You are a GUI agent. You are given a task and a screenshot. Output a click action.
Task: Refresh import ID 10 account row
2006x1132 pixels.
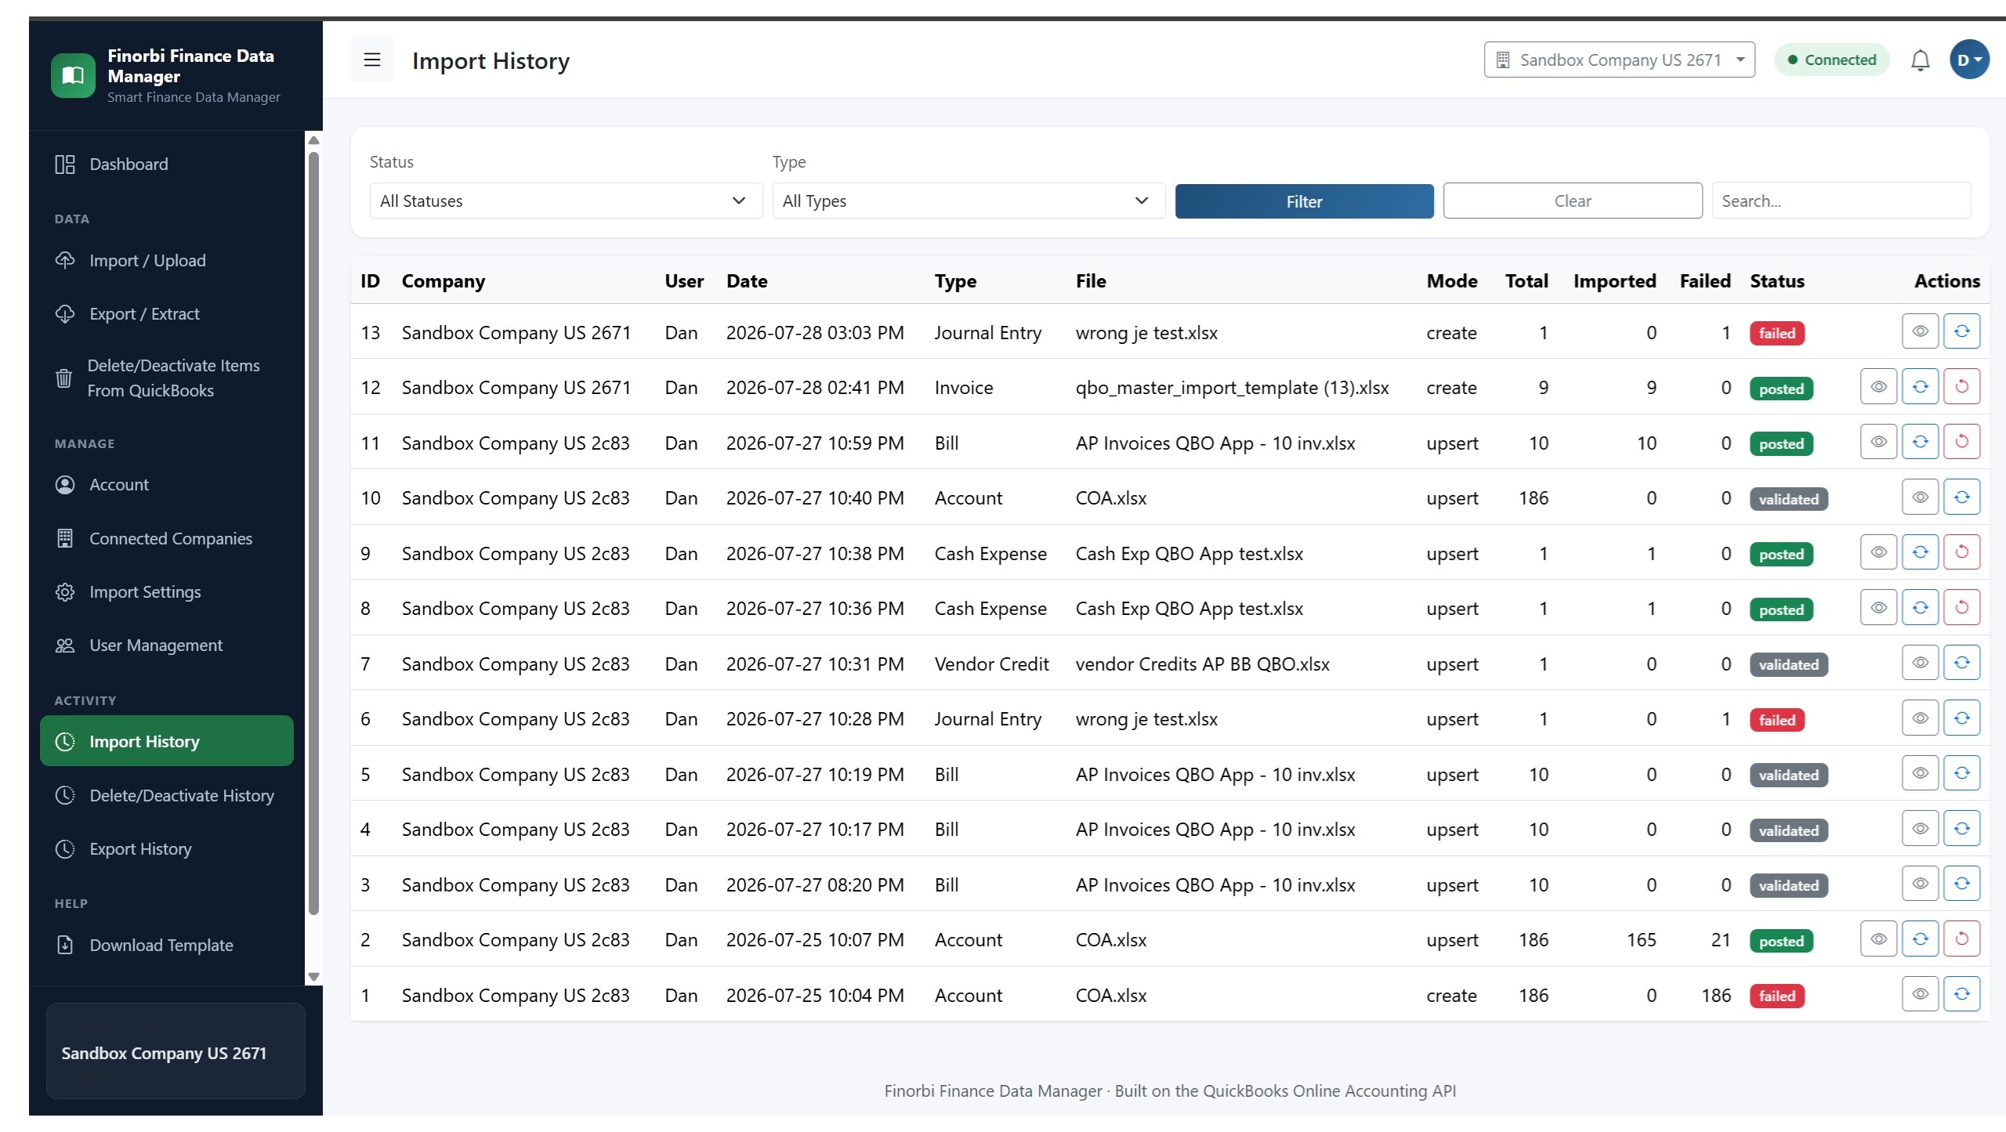tap(1961, 497)
